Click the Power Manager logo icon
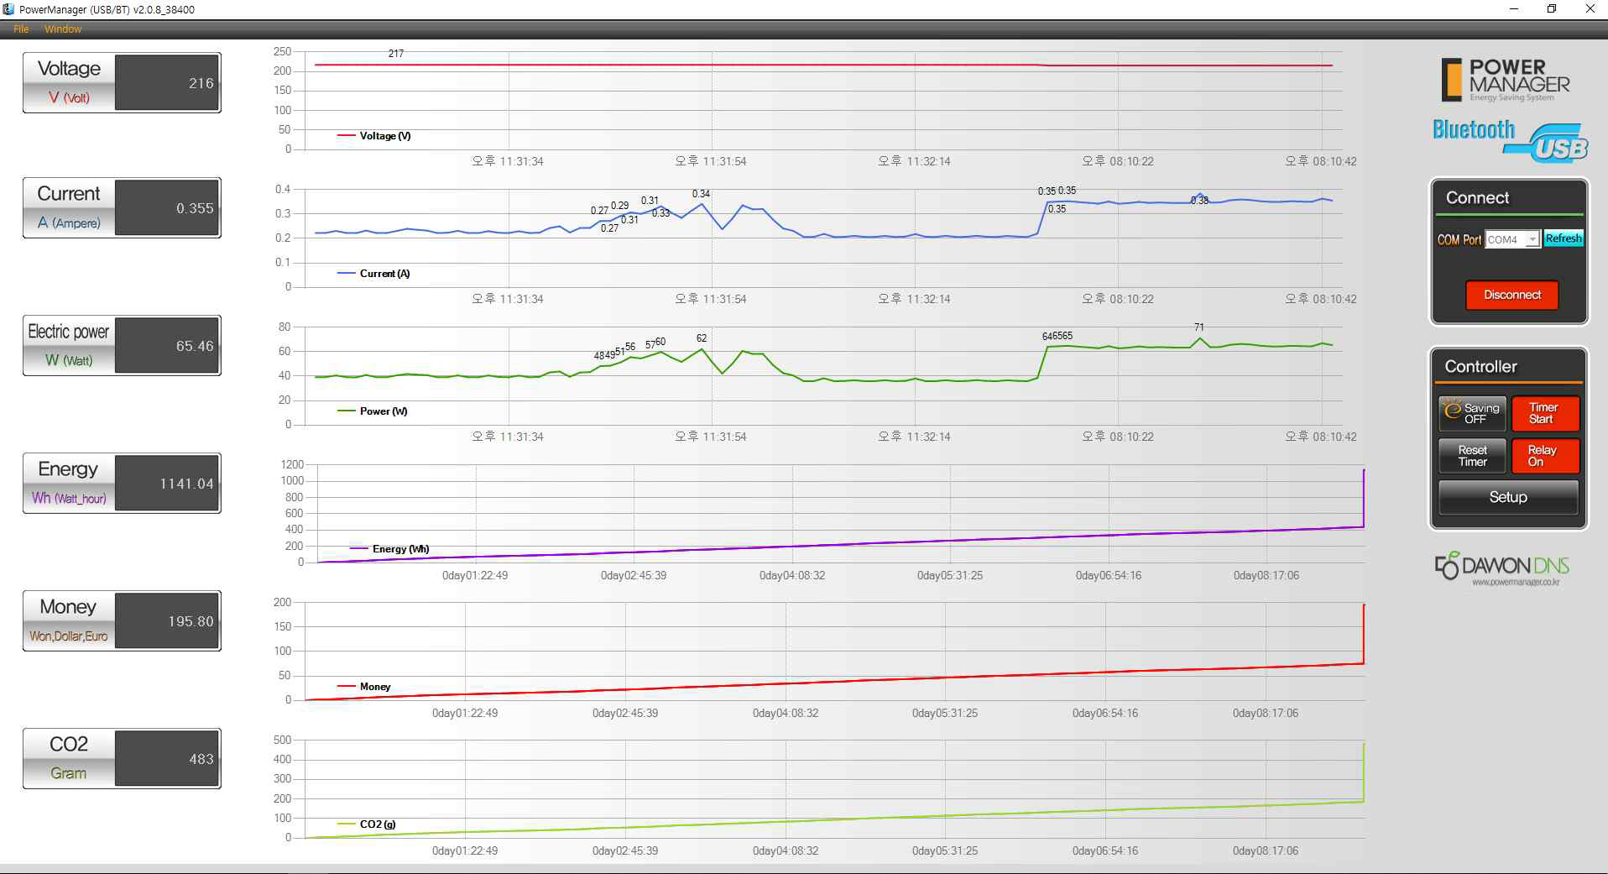The height and width of the screenshot is (874, 1608). [x=1506, y=80]
